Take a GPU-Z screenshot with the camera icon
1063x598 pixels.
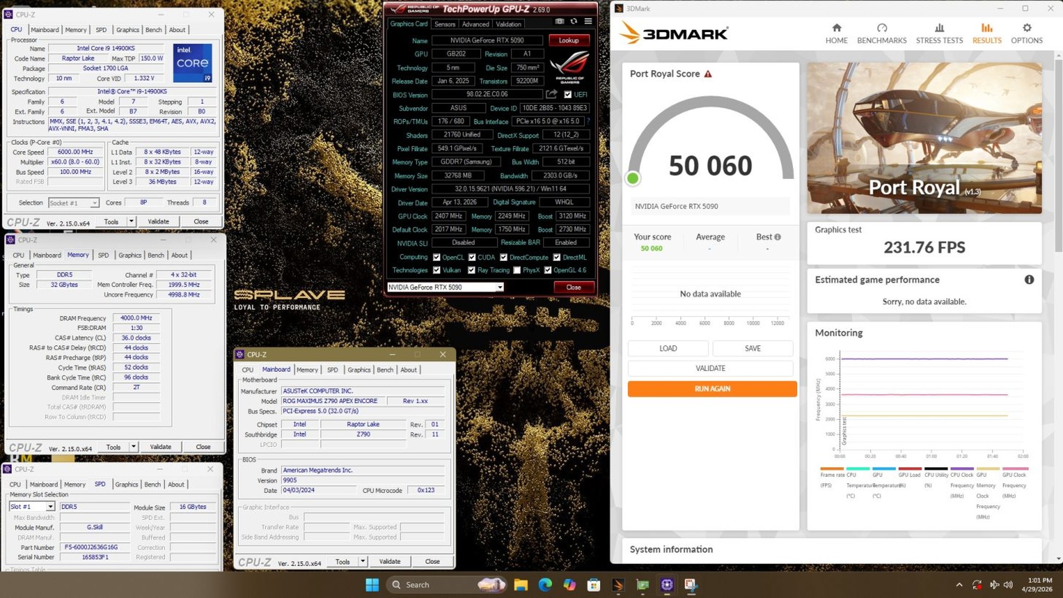pyautogui.click(x=560, y=21)
